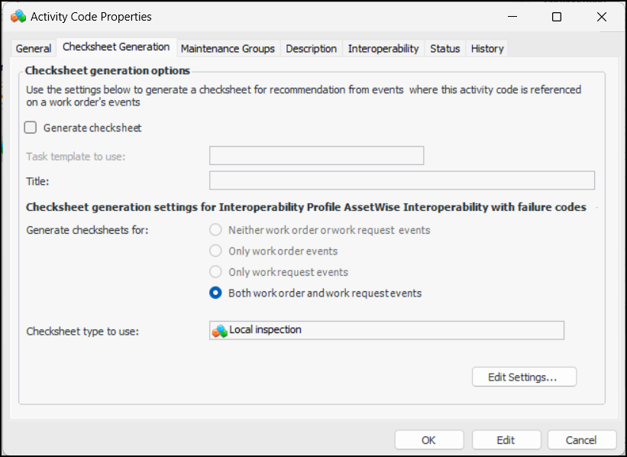Select Only work request events radio
This screenshot has width=627, height=457.
click(216, 272)
